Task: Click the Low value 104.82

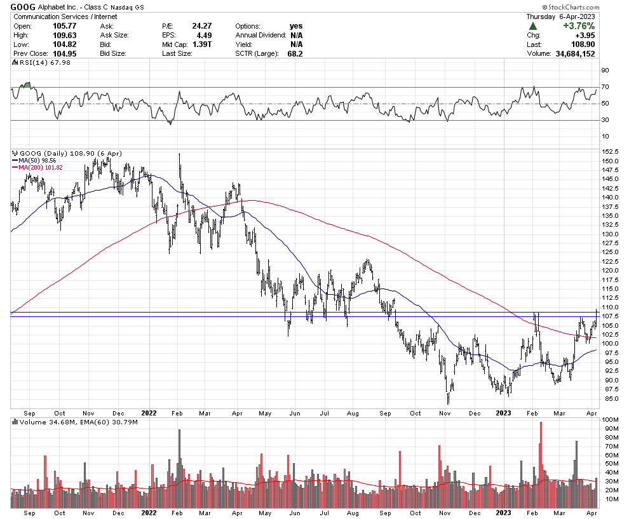Action: pos(65,44)
